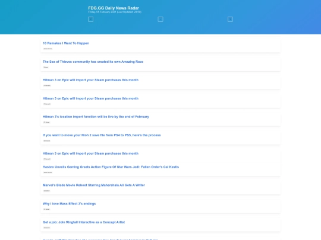The height and width of the screenshot is (240, 321).
Task: Open '10 Remakes I Want To Happen' article
Action: click(x=66, y=43)
